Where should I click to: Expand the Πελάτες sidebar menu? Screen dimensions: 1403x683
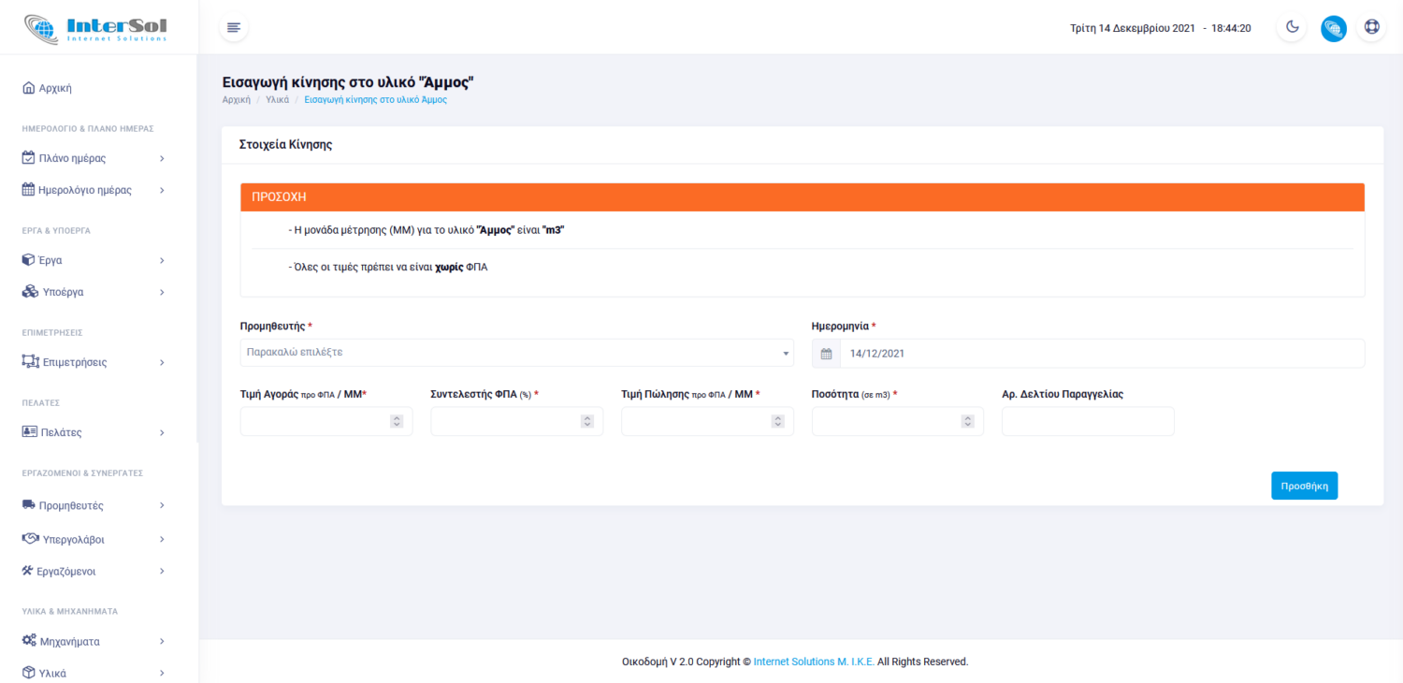coord(94,432)
